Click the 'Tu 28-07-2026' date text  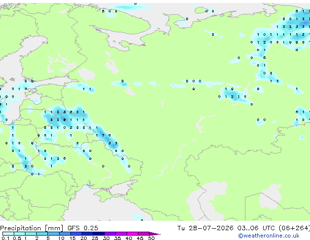pos(205,228)
